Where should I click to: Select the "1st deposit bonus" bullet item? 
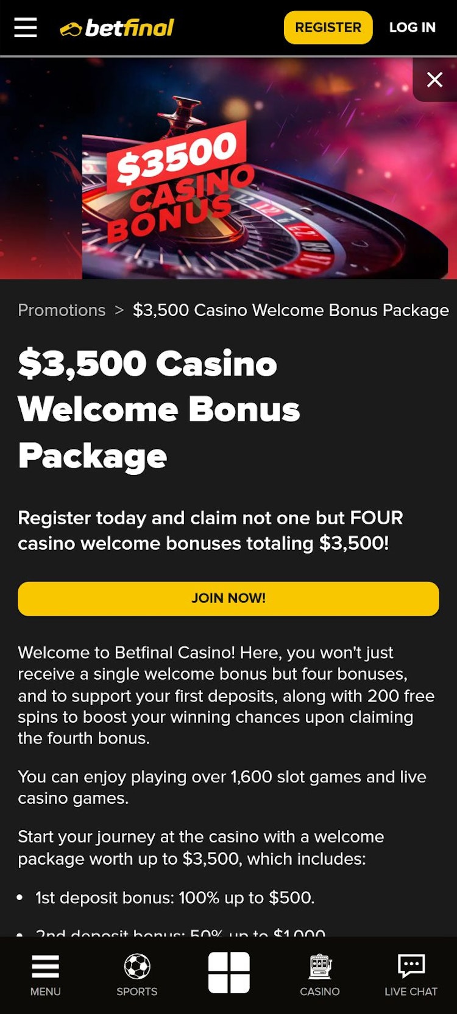coord(175,897)
